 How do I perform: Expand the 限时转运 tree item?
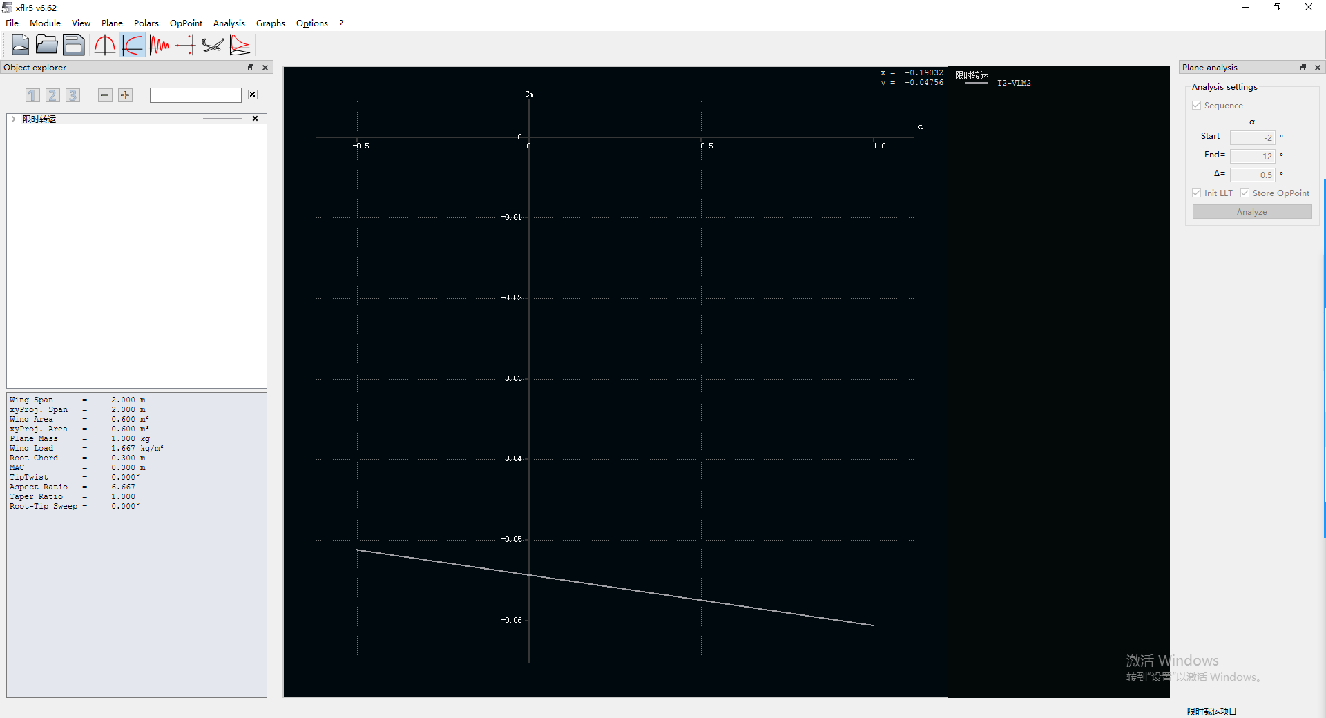(x=14, y=119)
